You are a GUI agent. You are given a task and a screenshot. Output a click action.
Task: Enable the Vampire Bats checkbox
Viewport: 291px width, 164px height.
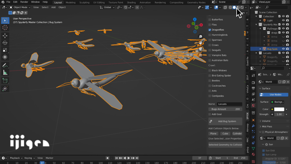click(210, 55)
